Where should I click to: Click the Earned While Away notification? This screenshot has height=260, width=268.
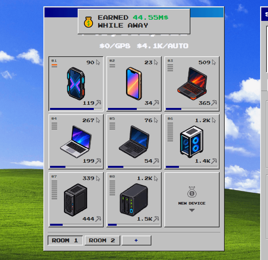pos(134,22)
